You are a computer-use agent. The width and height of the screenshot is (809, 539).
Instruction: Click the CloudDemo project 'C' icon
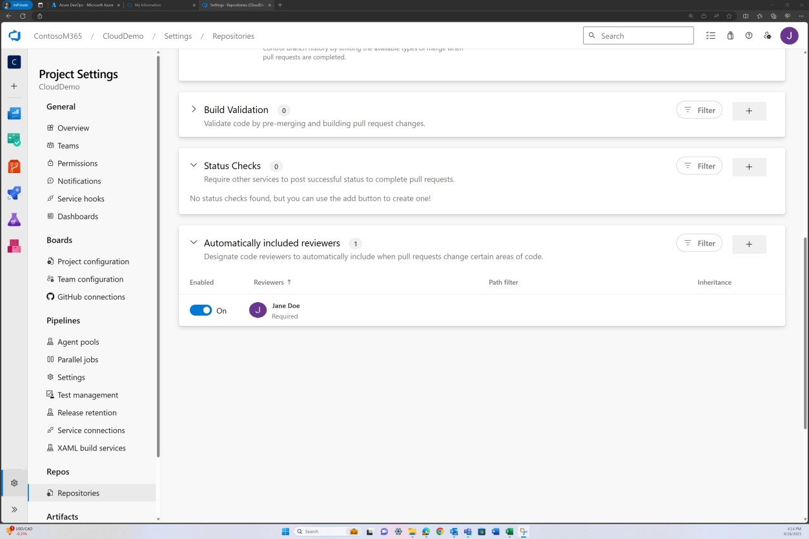tap(14, 62)
